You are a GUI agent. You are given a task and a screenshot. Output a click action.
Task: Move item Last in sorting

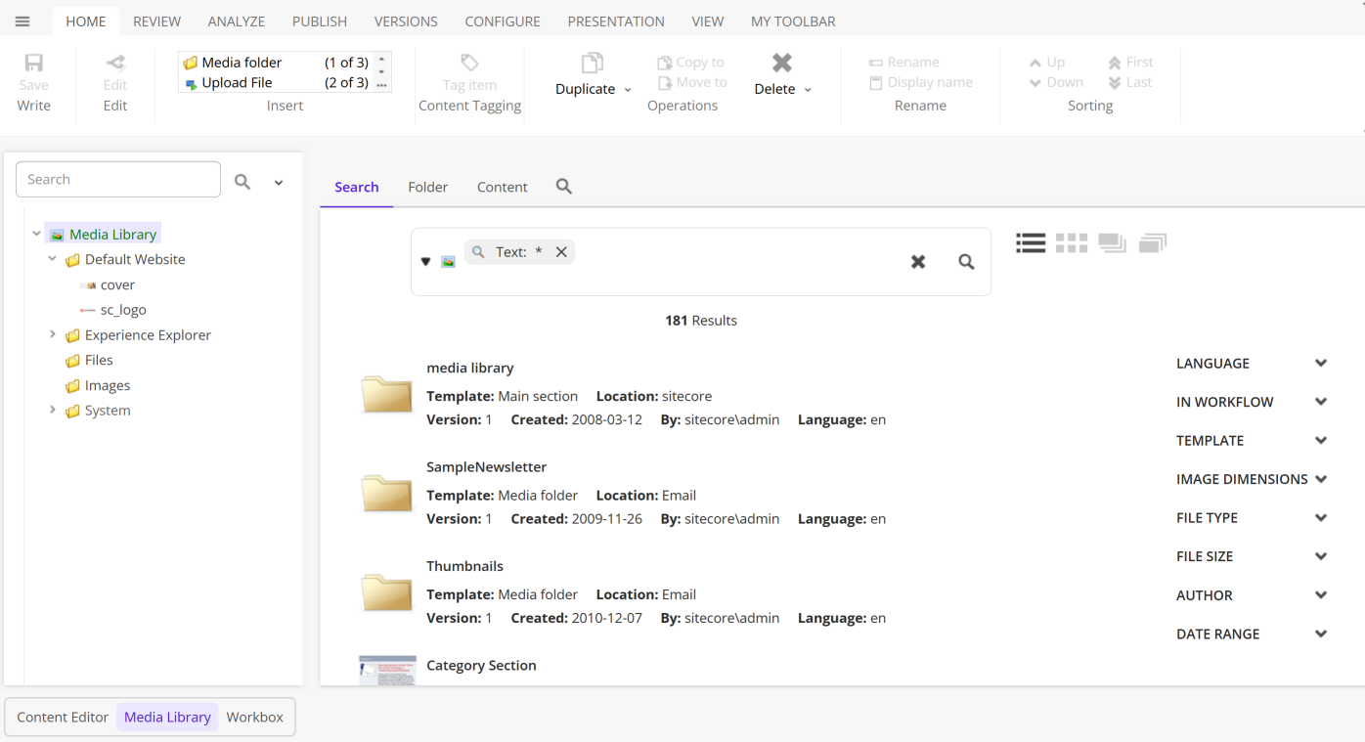click(x=1130, y=83)
